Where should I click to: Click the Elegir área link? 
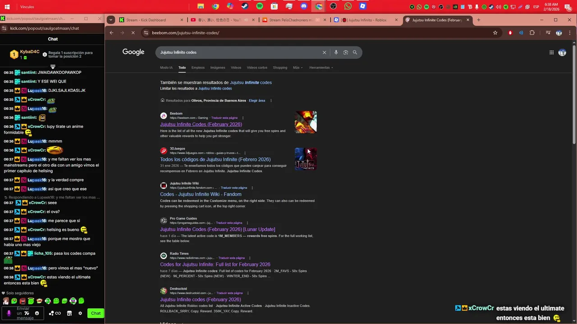pos(257,100)
